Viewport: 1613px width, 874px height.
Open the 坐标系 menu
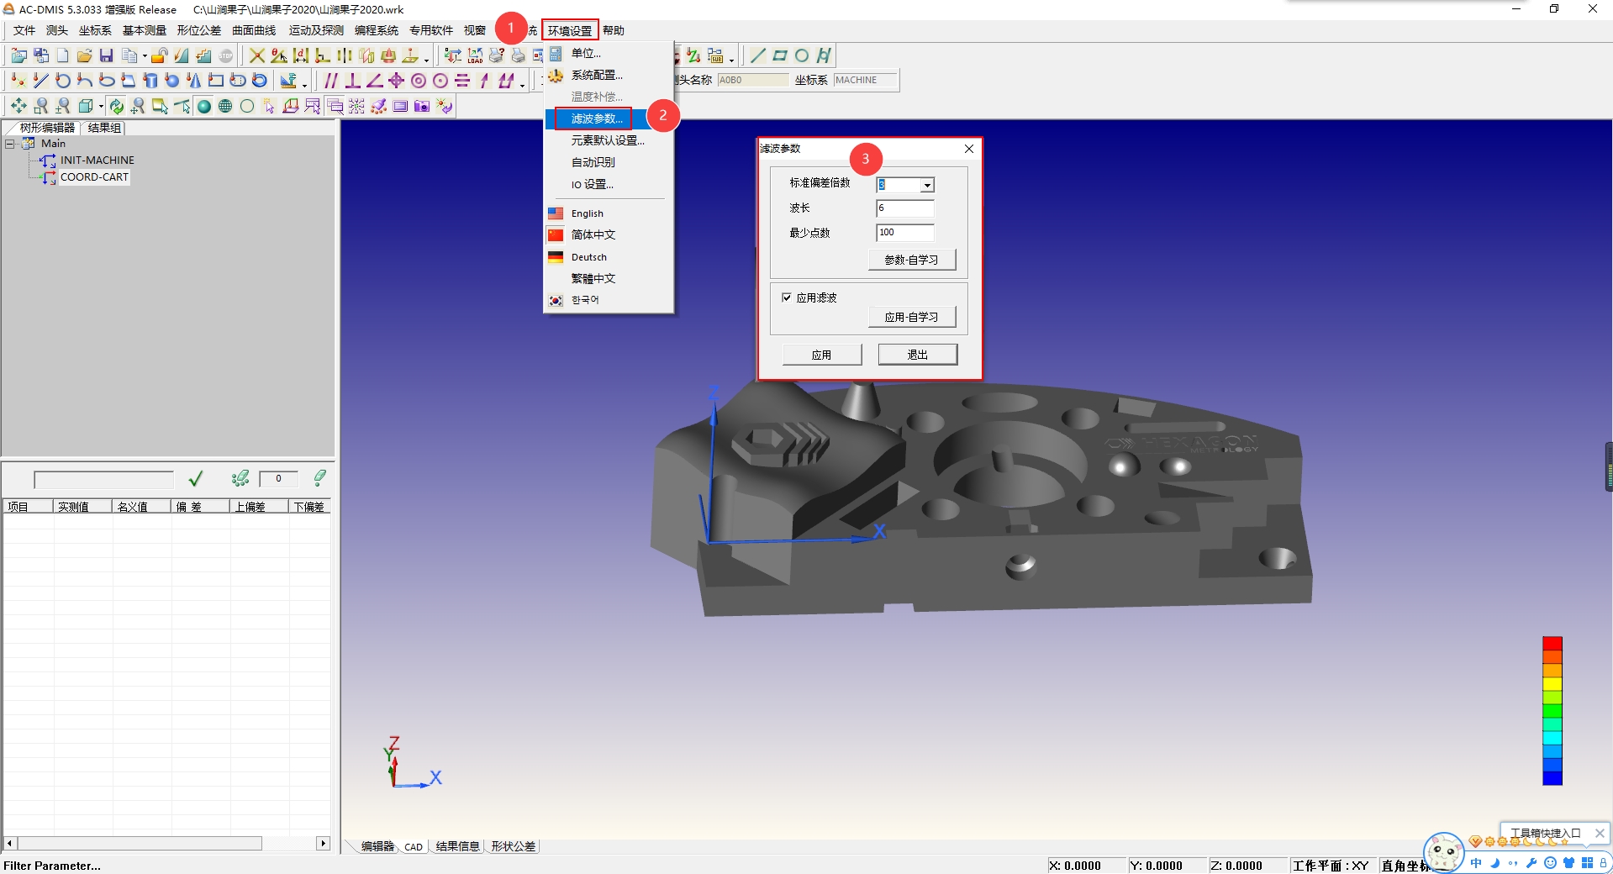click(x=95, y=30)
